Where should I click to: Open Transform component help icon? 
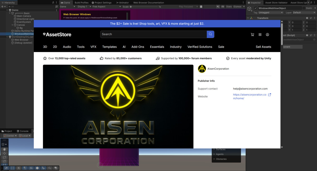(x=307, y=18)
